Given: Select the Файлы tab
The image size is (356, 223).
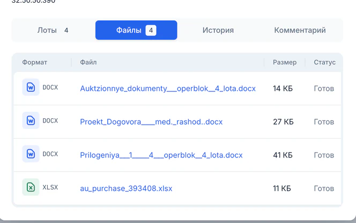Looking at the screenshot, I should [x=136, y=30].
